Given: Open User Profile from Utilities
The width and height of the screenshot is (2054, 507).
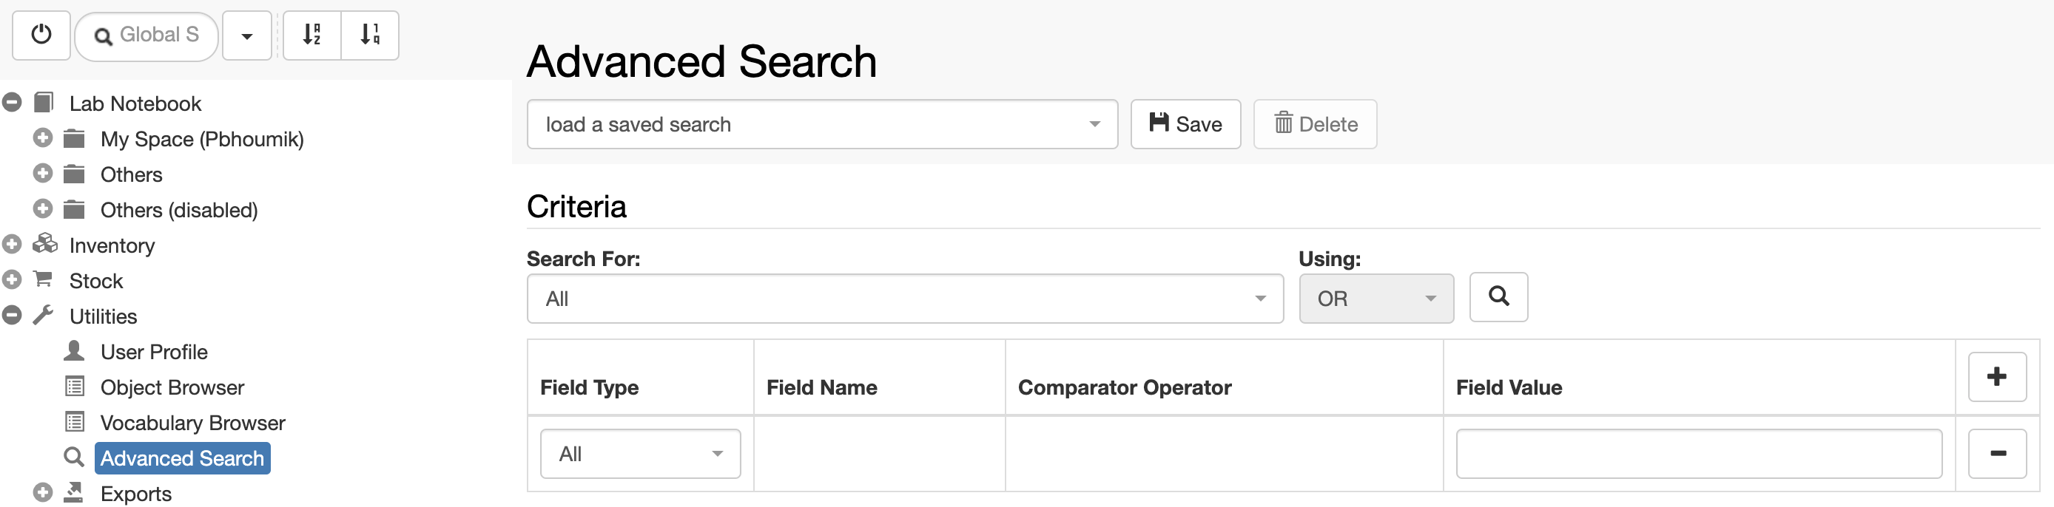Looking at the screenshot, I should pos(154,352).
